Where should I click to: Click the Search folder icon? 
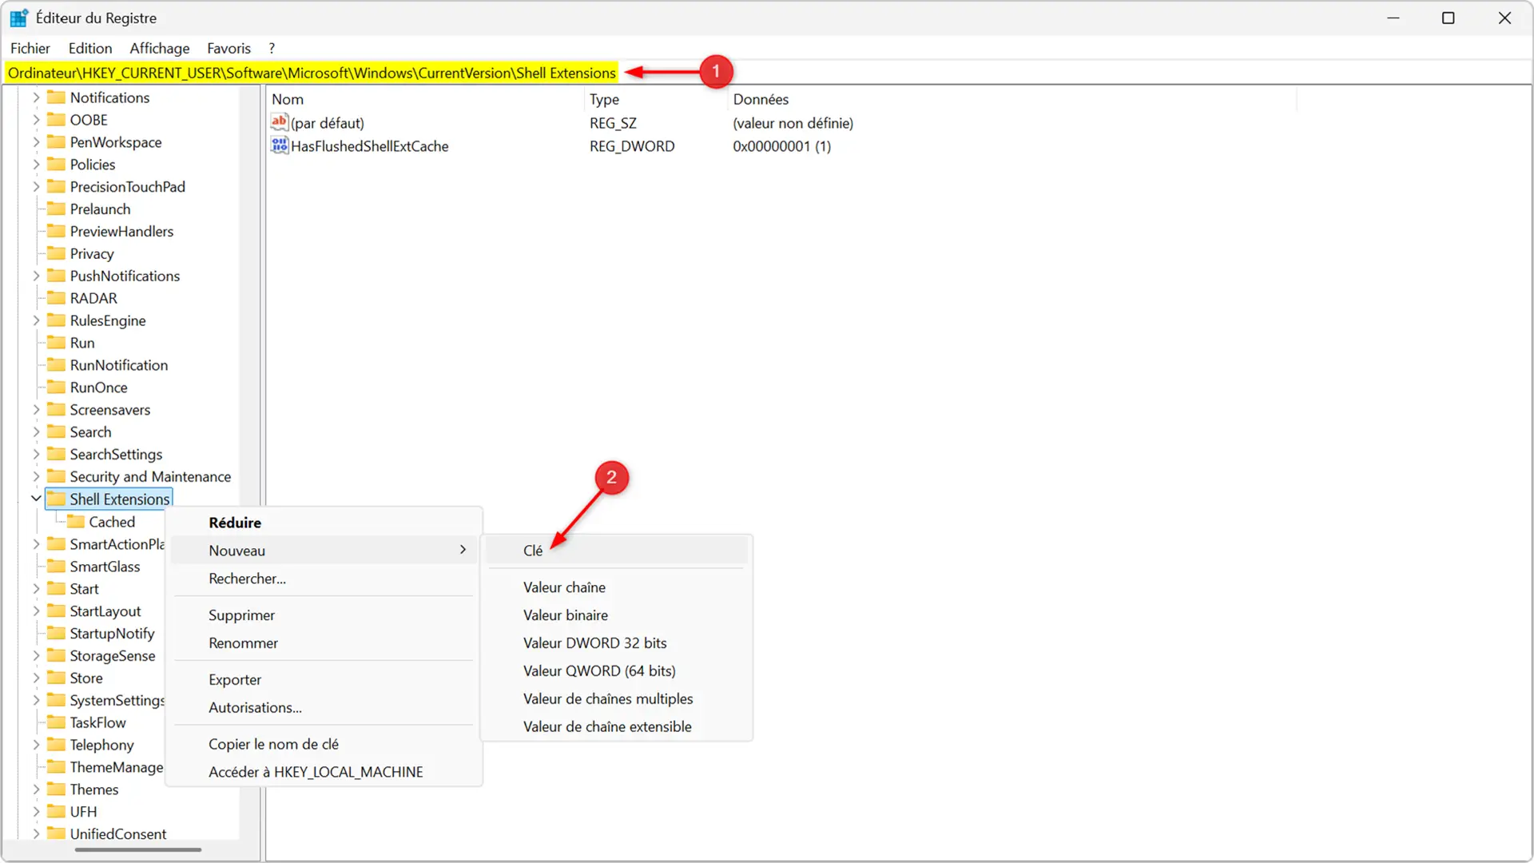[x=56, y=432]
